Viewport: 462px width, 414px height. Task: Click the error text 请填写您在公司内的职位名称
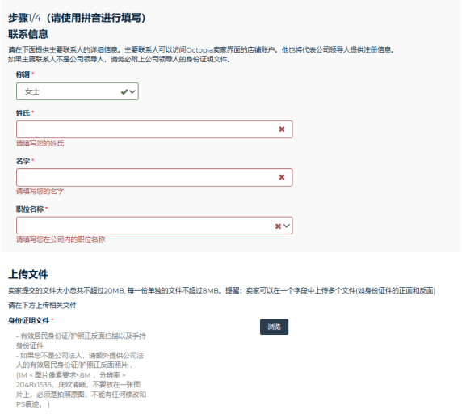click(x=61, y=239)
